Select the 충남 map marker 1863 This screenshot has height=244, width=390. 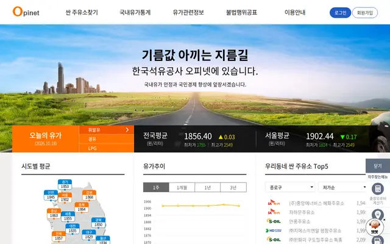54,213
